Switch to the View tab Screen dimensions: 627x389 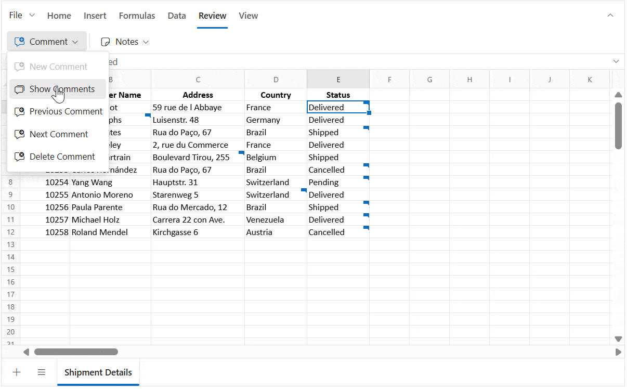click(249, 16)
